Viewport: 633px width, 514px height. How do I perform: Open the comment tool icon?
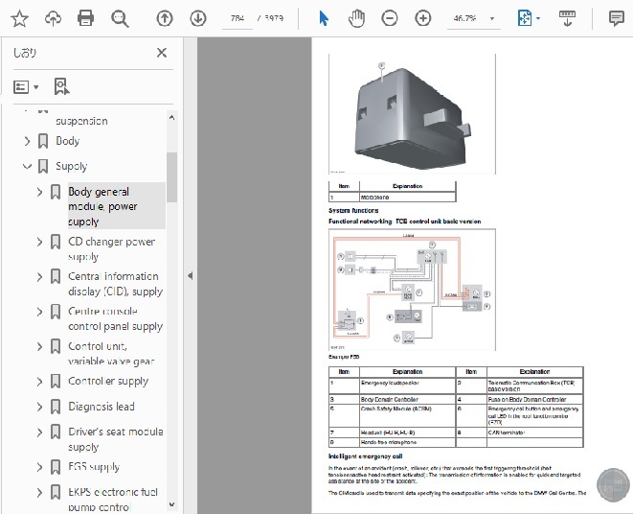click(617, 18)
